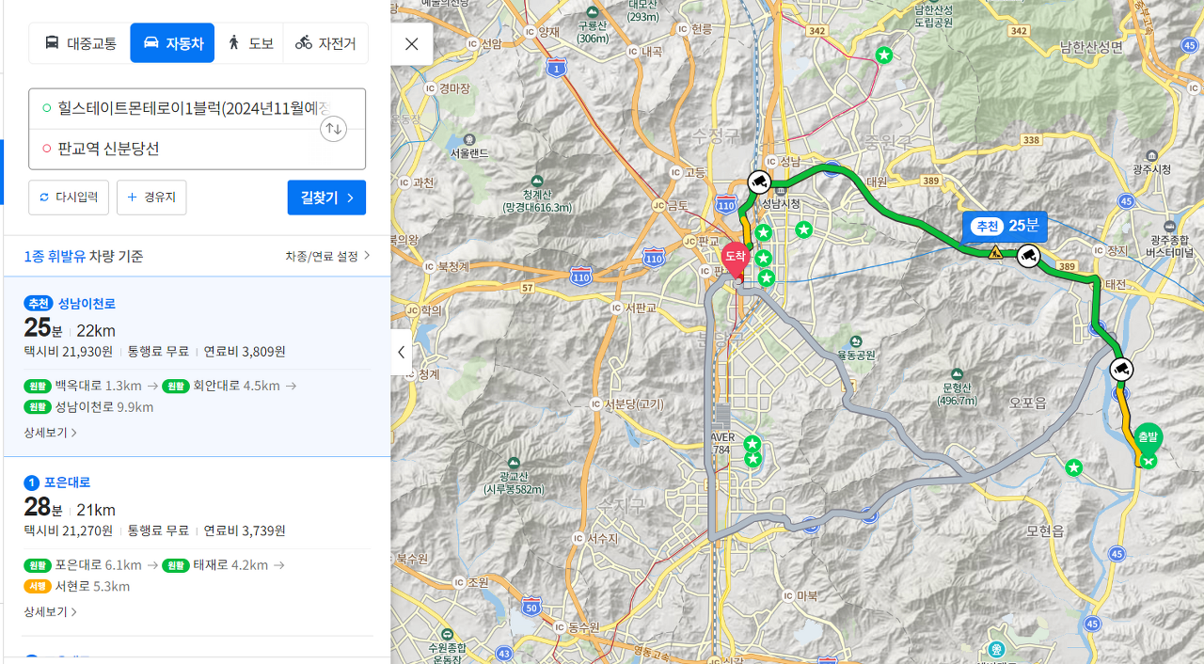Screen dimensions: 1204x664
Task: Collapse the side panel with arrow handle
Action: (402, 352)
